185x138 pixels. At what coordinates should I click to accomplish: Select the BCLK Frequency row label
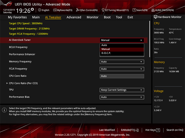click(x=18, y=47)
